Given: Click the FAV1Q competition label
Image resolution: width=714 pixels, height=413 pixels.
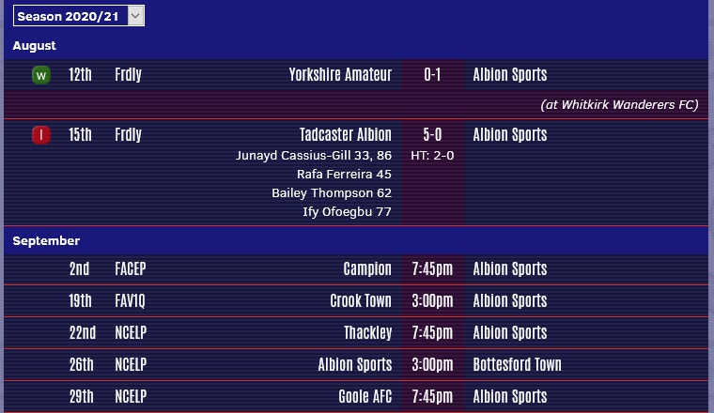Looking at the screenshot, I should pos(130,300).
